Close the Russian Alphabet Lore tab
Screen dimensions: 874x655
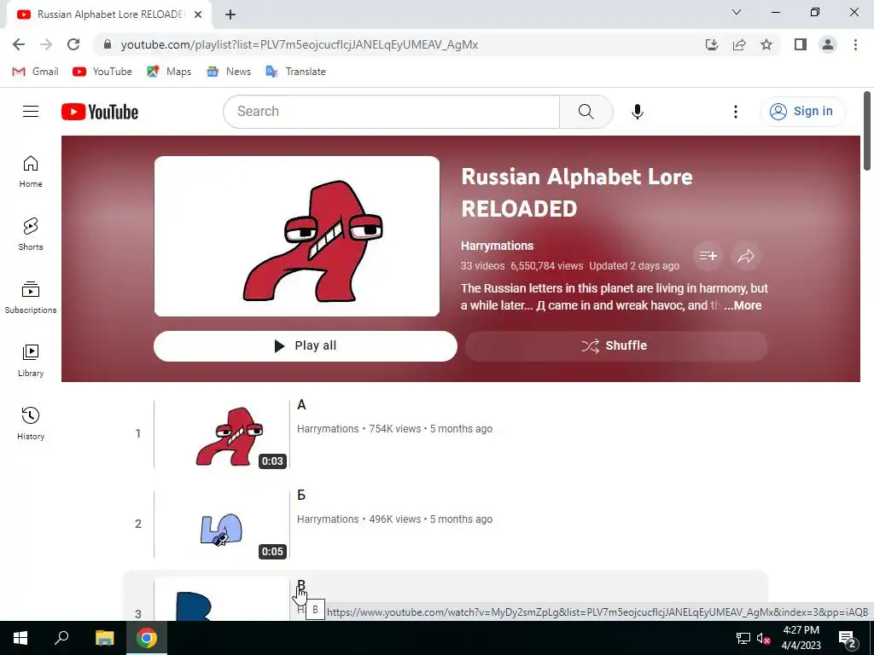tap(198, 14)
